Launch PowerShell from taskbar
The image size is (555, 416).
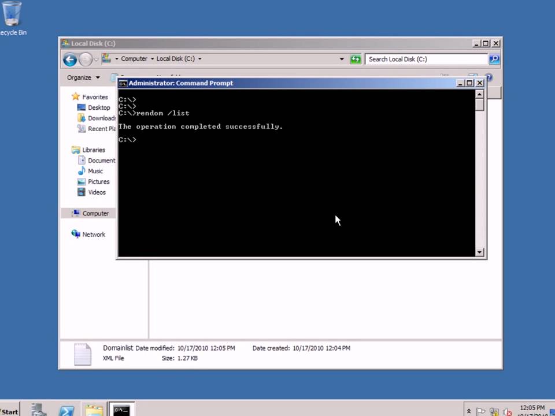(66, 410)
